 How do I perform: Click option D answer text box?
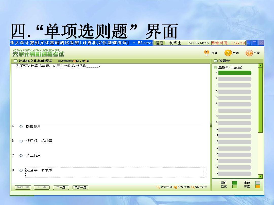point(115,172)
